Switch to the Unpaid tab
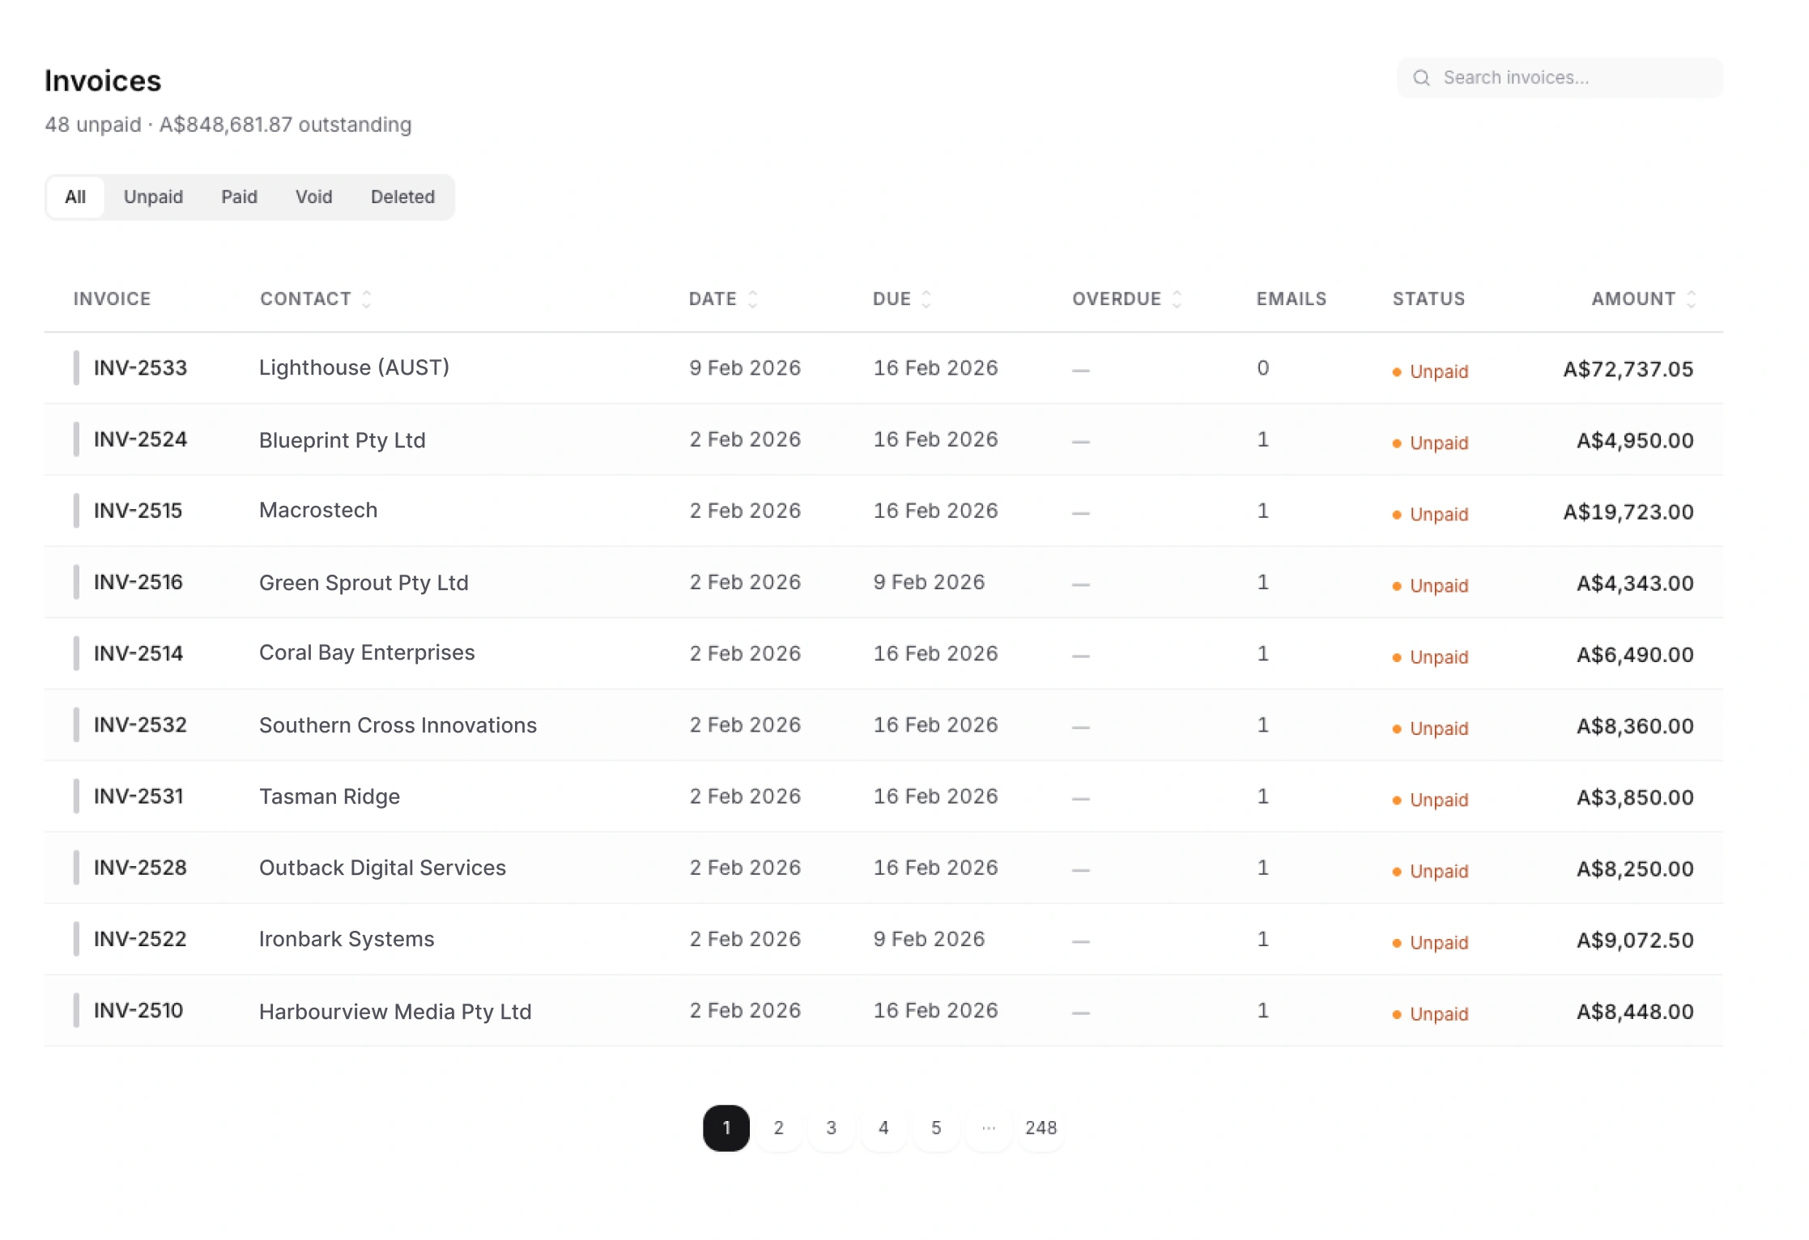The image size is (1809, 1240). (154, 196)
